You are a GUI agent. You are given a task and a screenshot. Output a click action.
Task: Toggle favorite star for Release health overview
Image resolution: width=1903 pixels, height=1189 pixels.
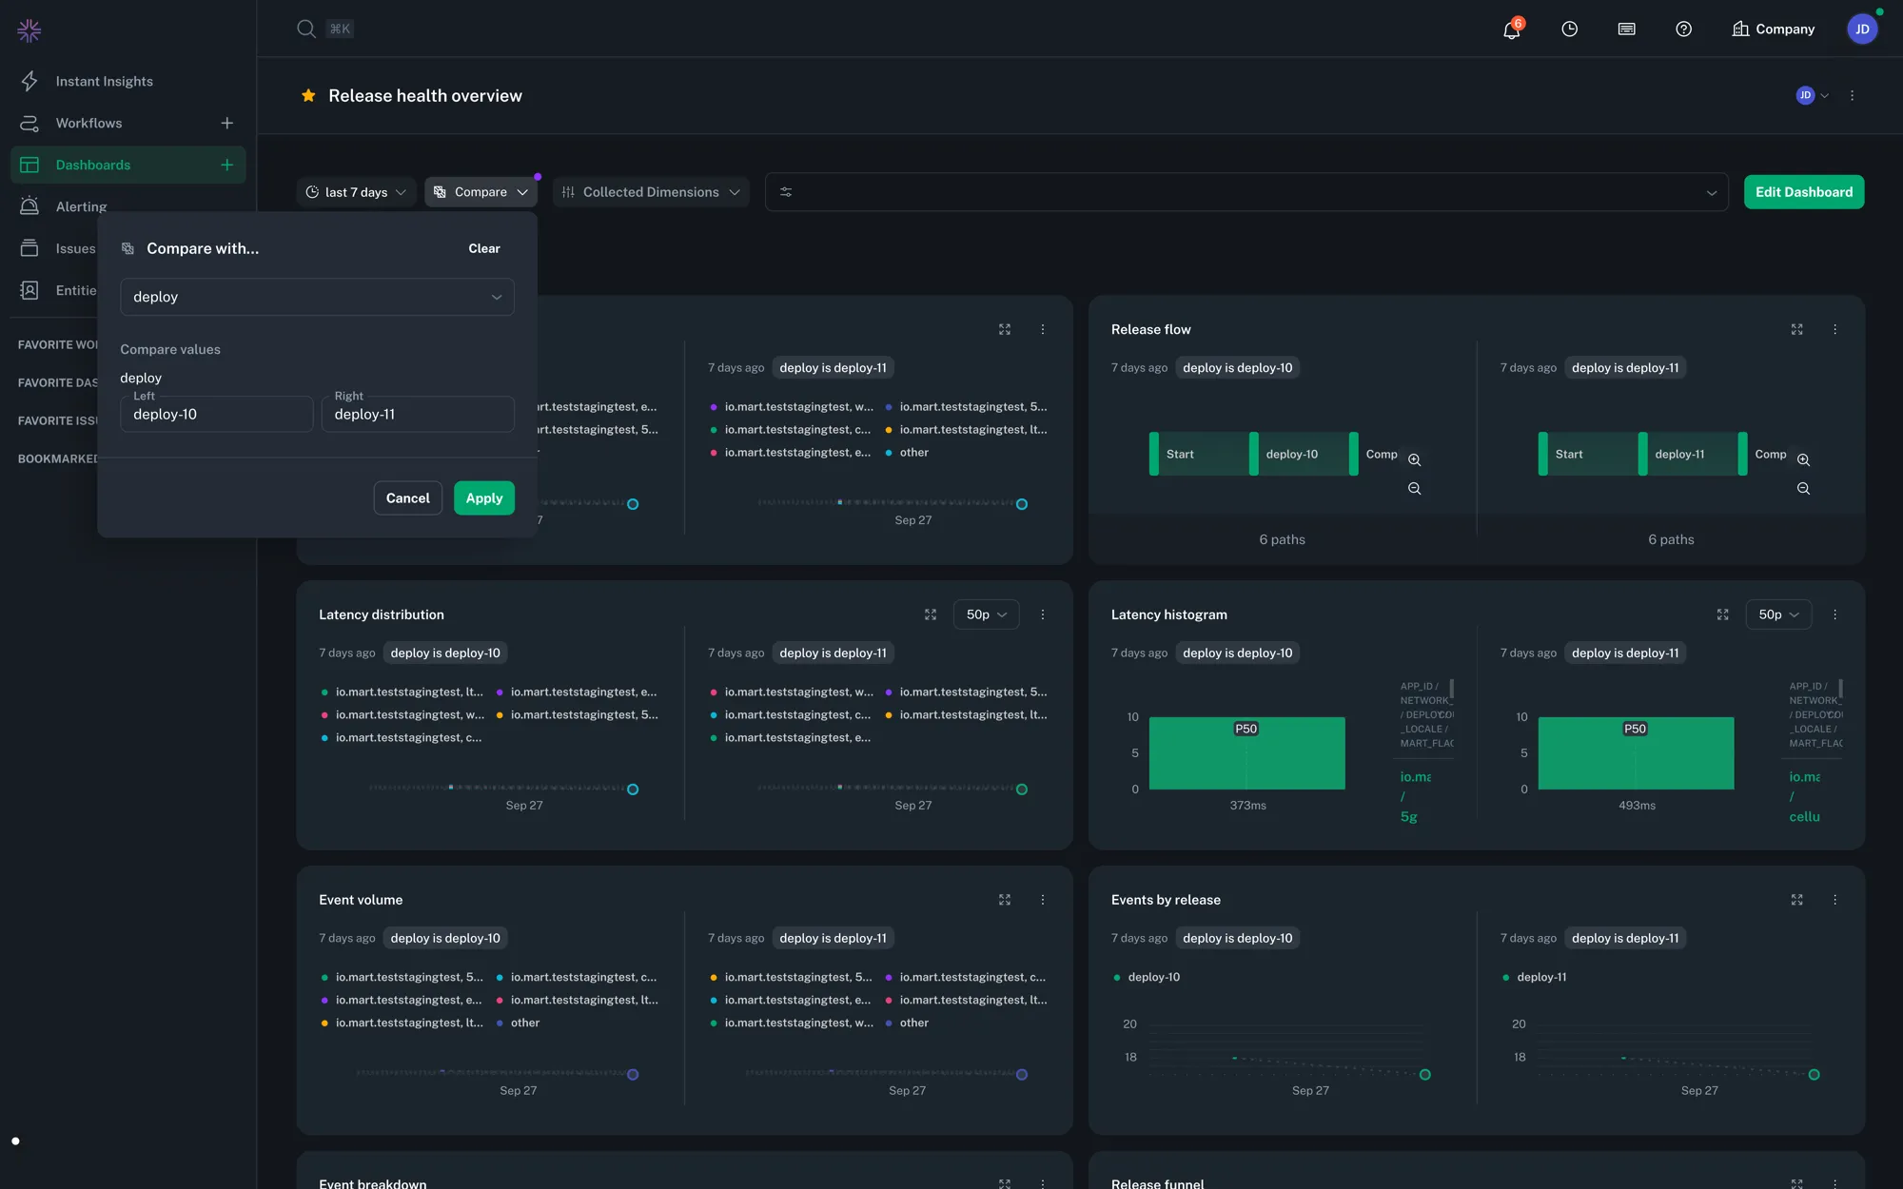308,95
